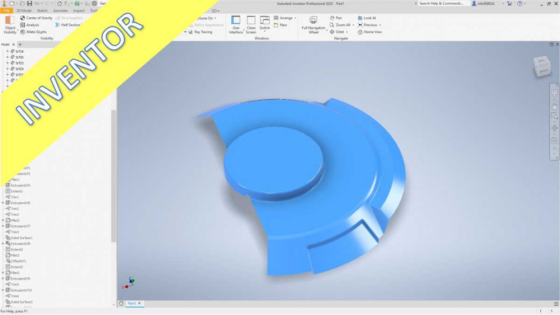The image size is (560, 315).
Task: Expand the ExtrusionSrf8 node
Action: [x=3, y=244]
